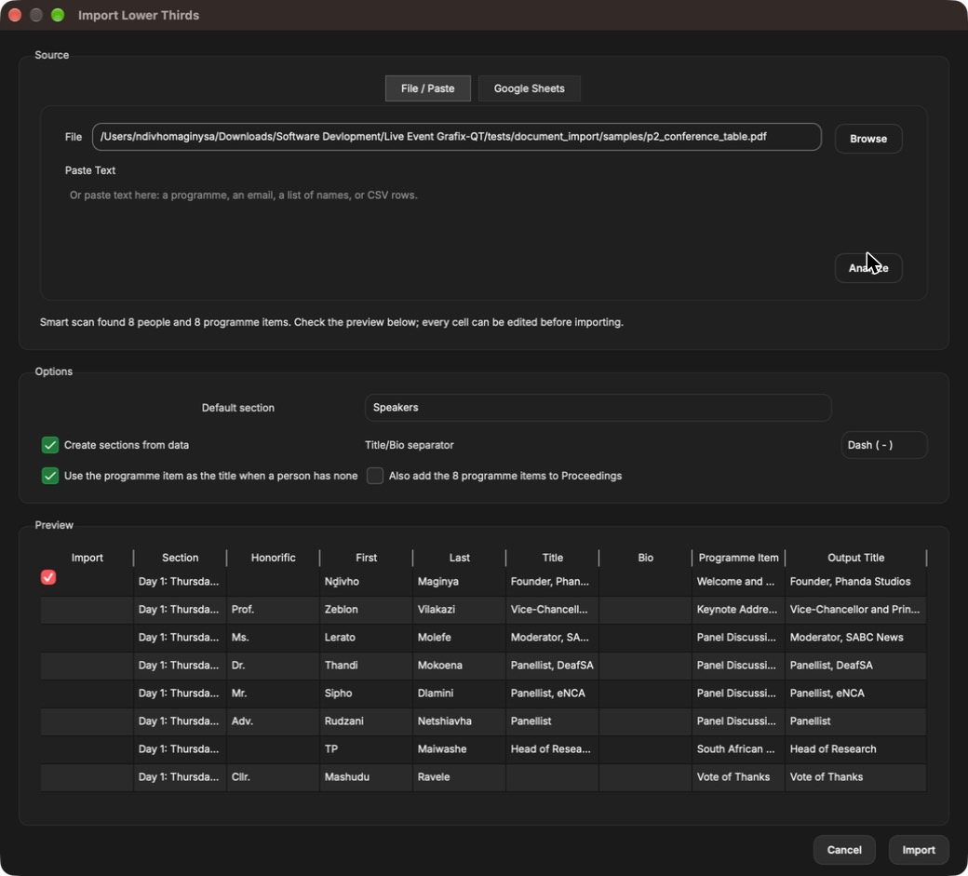Uncheck the Import checkbox for Ndivho Maginya row

tap(48, 577)
